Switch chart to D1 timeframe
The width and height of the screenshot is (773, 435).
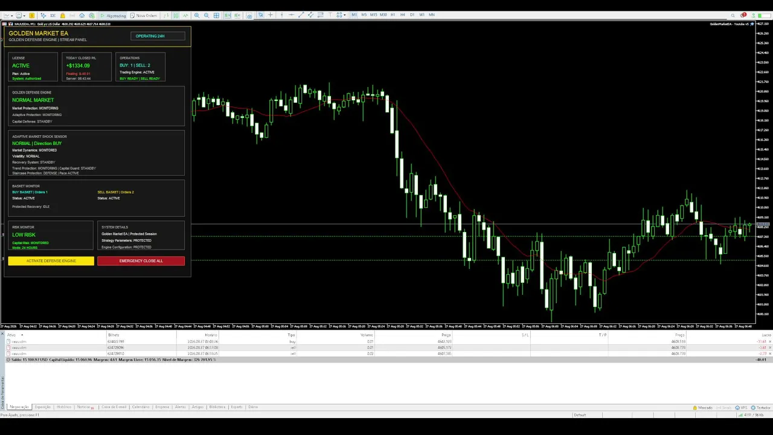pyautogui.click(x=412, y=14)
